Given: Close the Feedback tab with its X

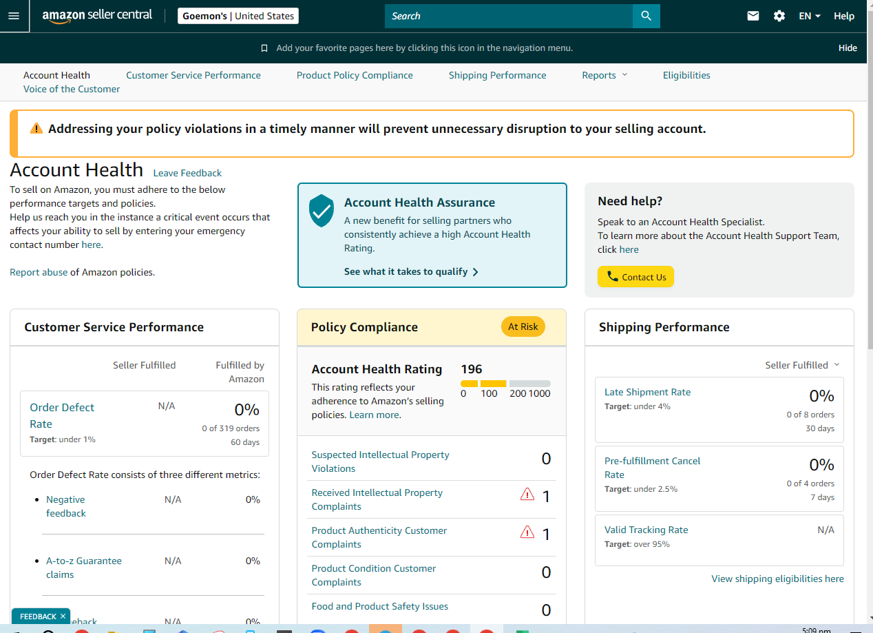Looking at the screenshot, I should (x=63, y=616).
